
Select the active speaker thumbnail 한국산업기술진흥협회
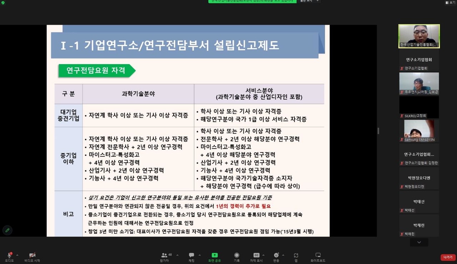[x=419, y=36]
